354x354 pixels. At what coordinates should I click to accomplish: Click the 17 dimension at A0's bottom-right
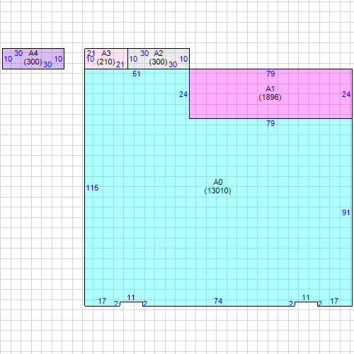click(x=334, y=301)
